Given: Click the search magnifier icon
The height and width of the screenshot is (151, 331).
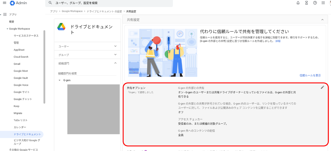Looking at the screenshot, I should point(50,3).
